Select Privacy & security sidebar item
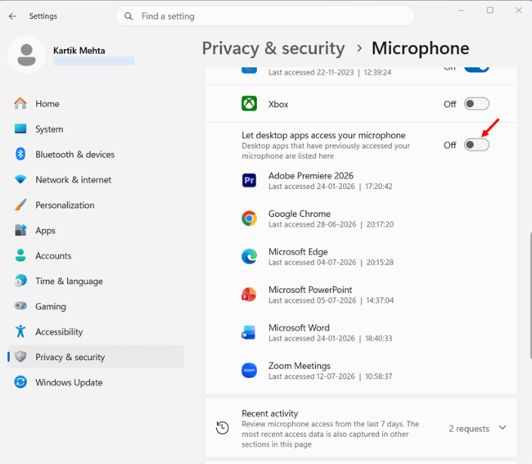The height and width of the screenshot is (464, 532). (x=96, y=357)
